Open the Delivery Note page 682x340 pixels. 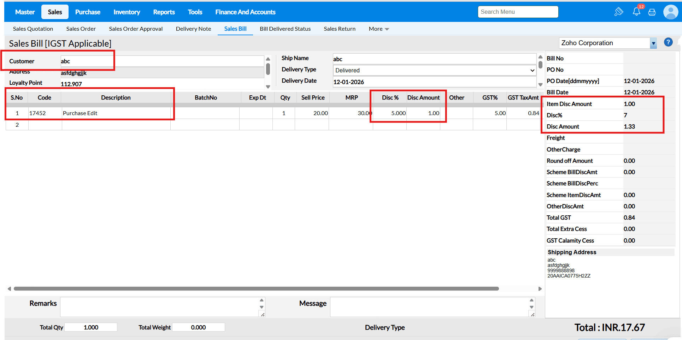[x=193, y=29]
